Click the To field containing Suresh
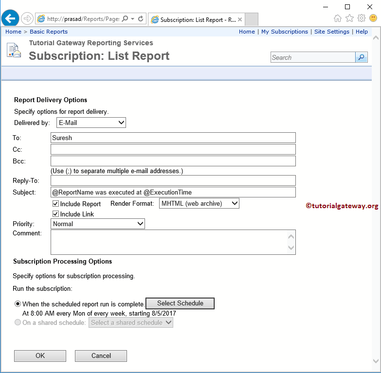This screenshot has height=373, width=381. coord(173,138)
